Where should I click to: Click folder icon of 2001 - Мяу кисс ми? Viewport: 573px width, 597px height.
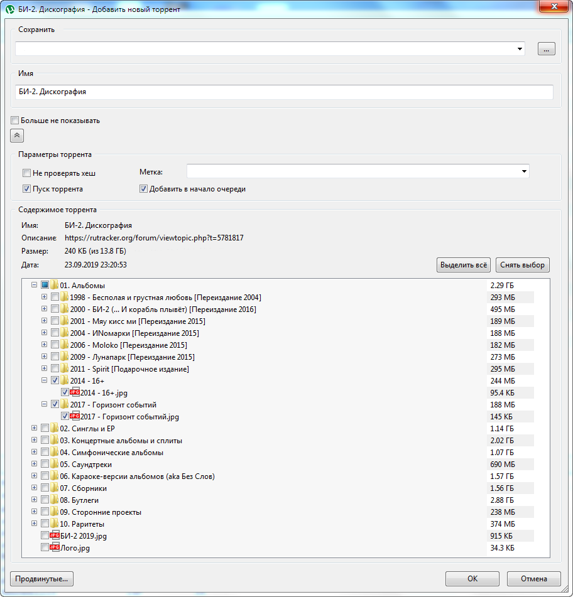[64, 321]
